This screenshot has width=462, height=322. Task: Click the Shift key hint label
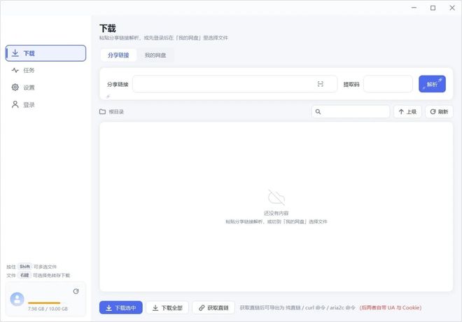pyautogui.click(x=24, y=267)
